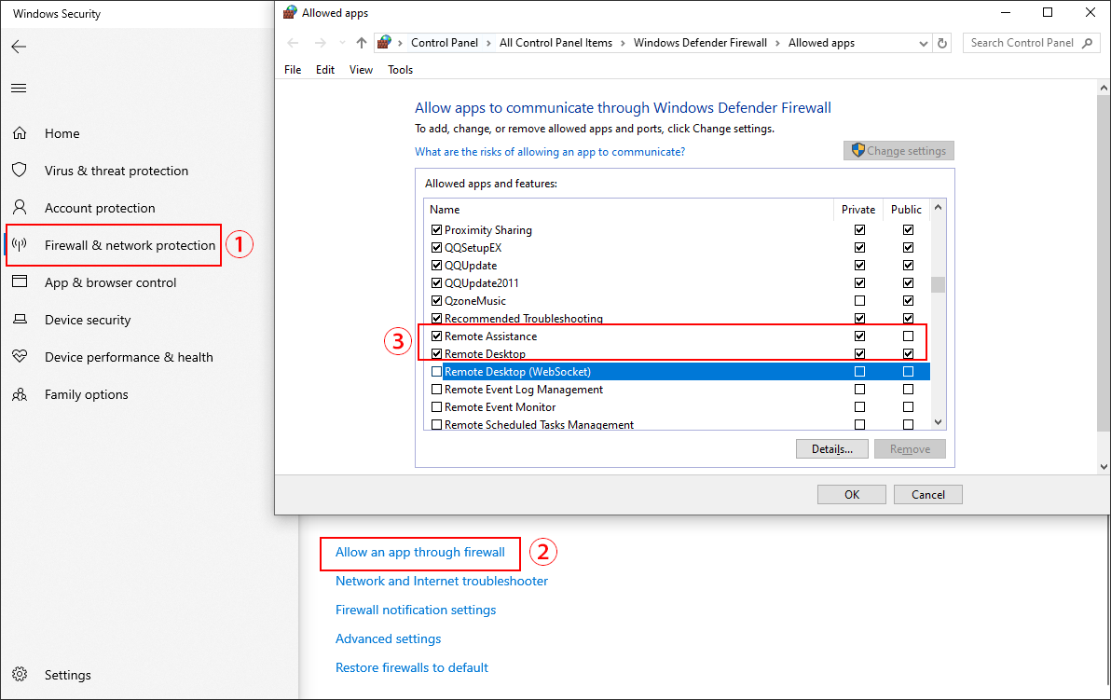Screen dimensions: 1111x700
Task: Open Network and Internet troubleshooter link
Action: point(442,581)
